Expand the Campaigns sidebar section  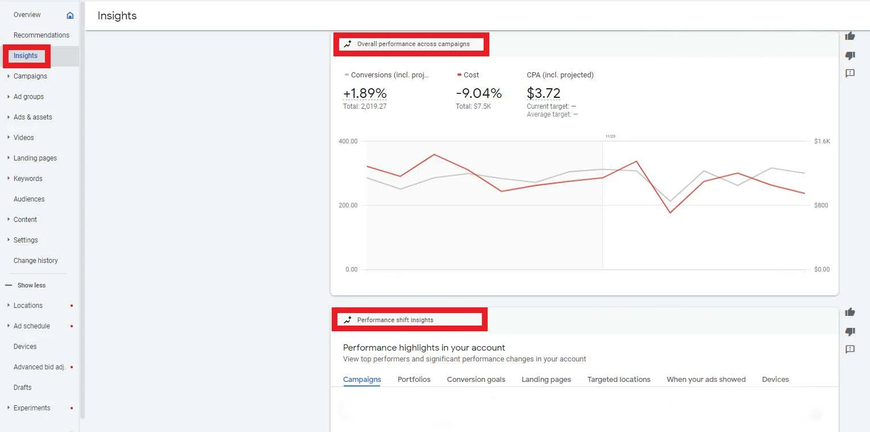click(9, 76)
